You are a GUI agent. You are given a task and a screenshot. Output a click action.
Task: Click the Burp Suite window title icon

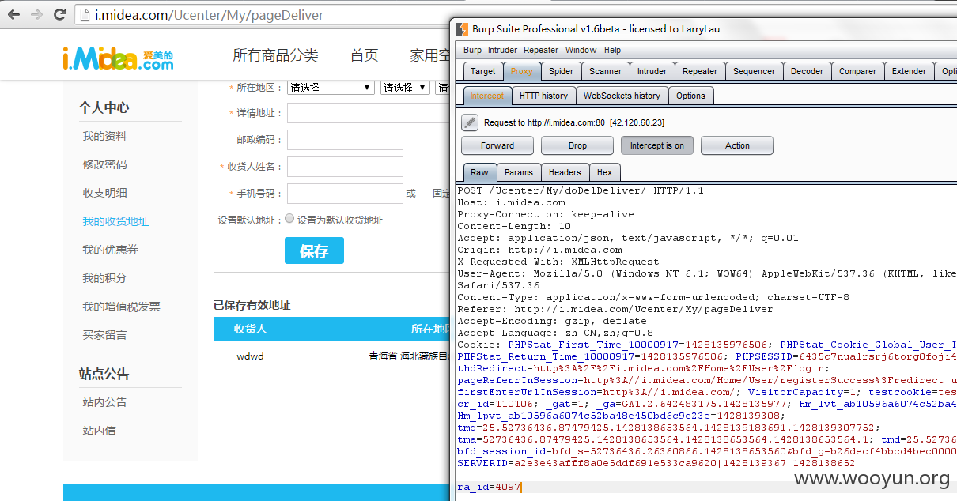[462, 29]
